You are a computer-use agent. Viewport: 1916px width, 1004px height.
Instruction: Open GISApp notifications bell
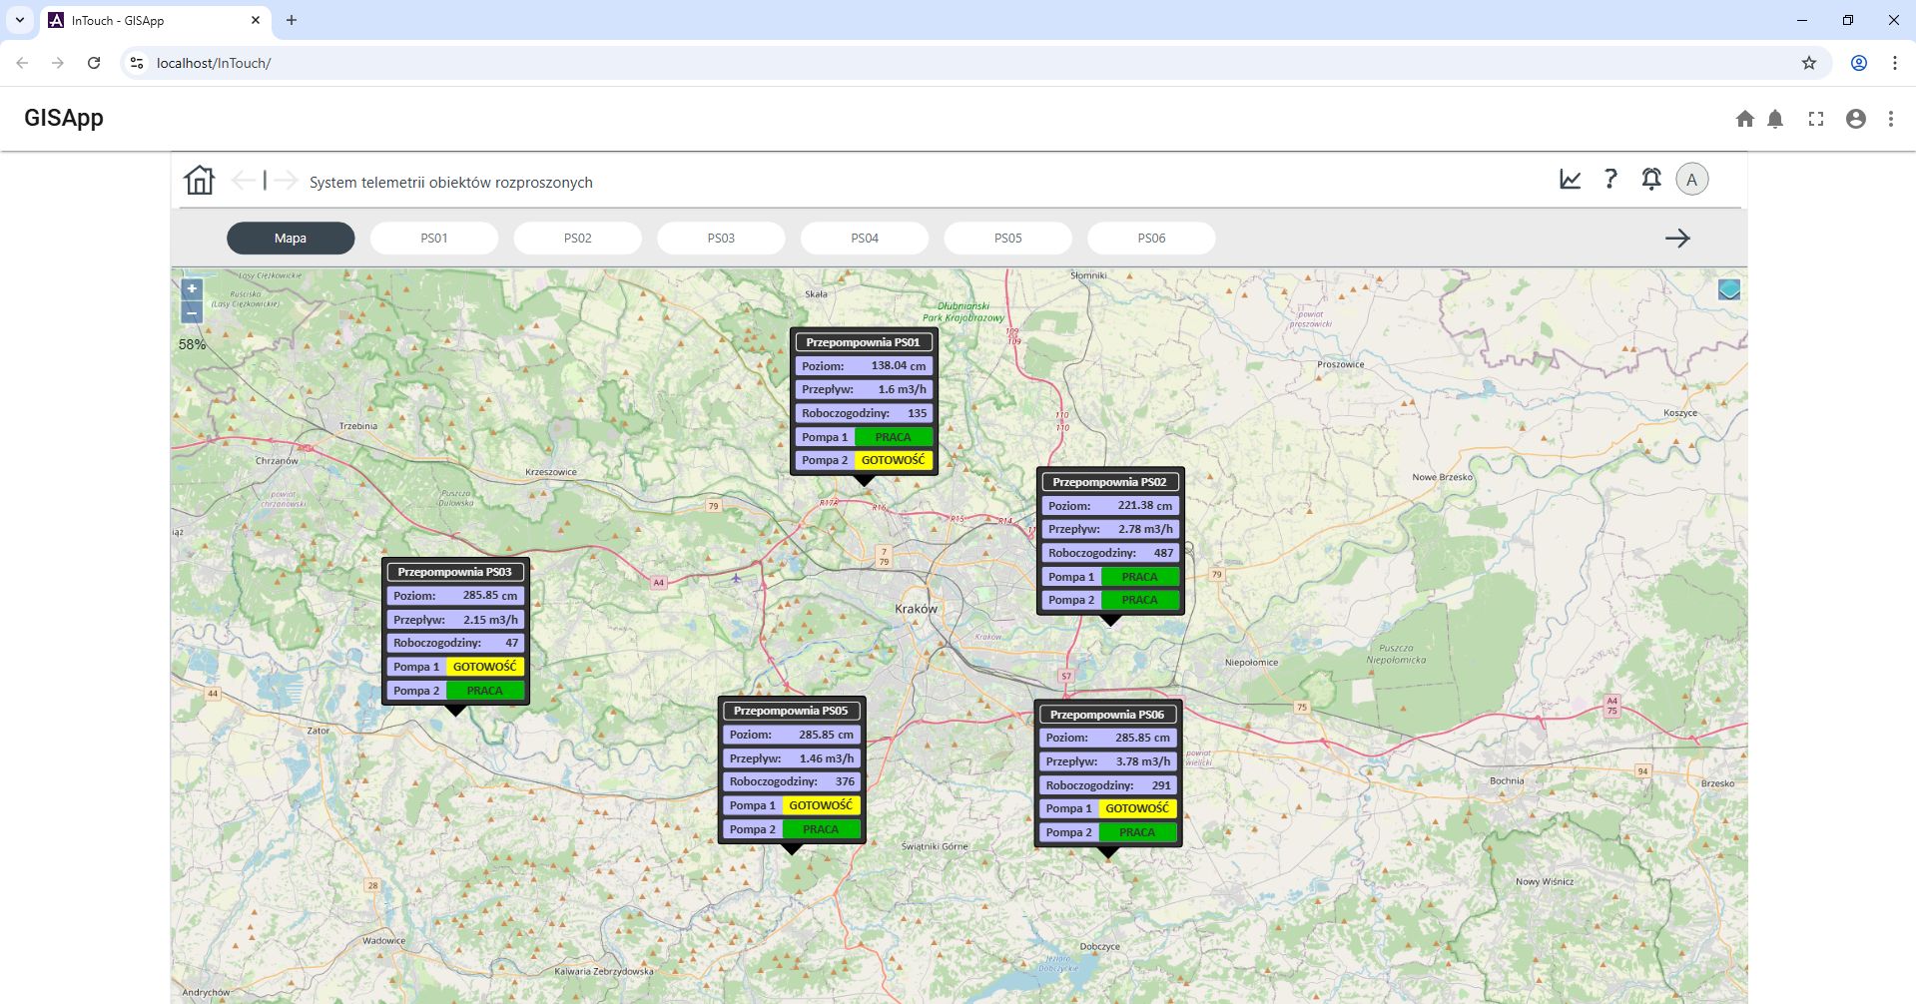click(x=1775, y=119)
